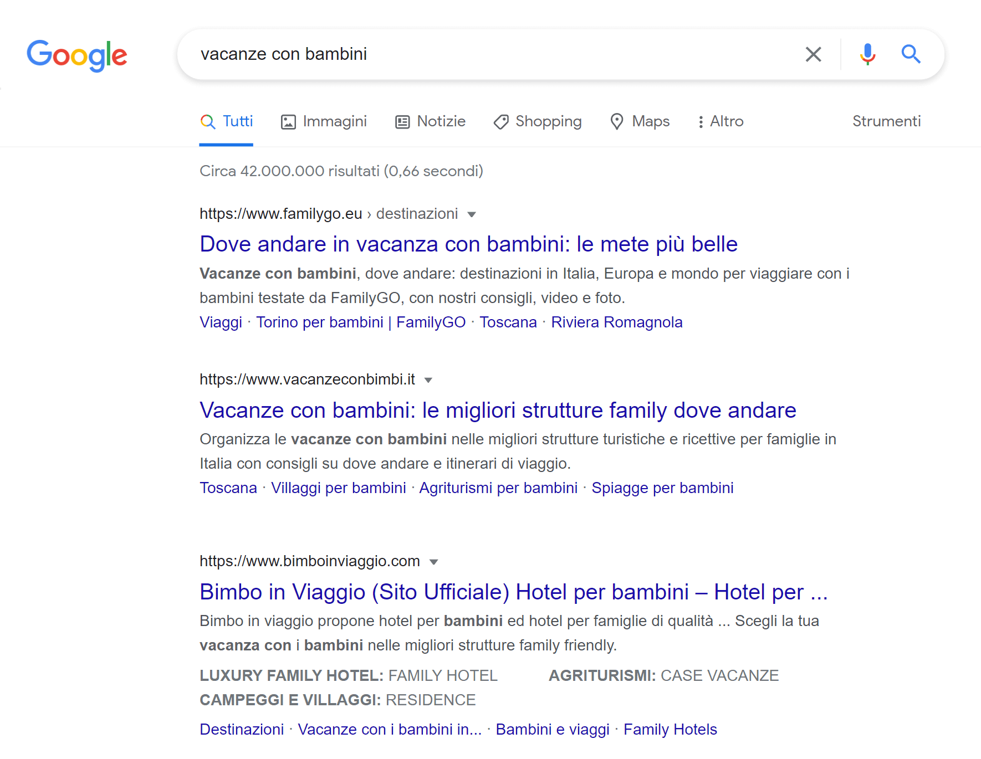Expand the vacanzeconbimbi.it result dropdown arrow

click(x=428, y=380)
